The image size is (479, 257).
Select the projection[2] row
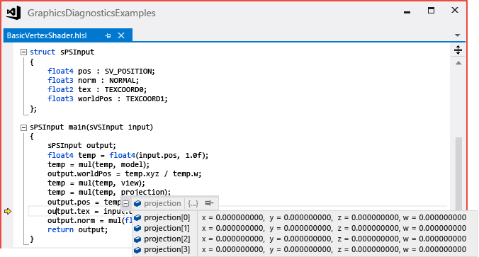305,239
